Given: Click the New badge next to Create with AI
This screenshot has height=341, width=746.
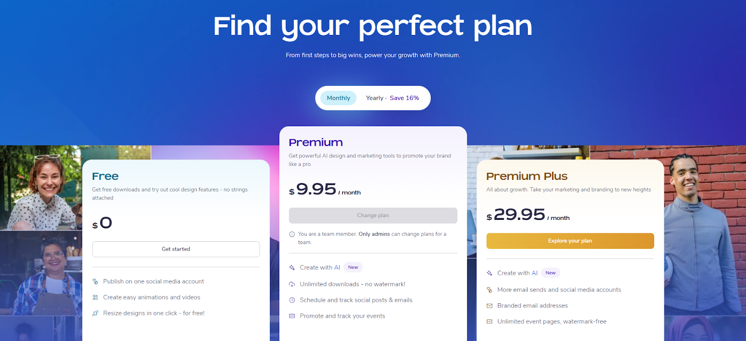Looking at the screenshot, I should (x=353, y=267).
